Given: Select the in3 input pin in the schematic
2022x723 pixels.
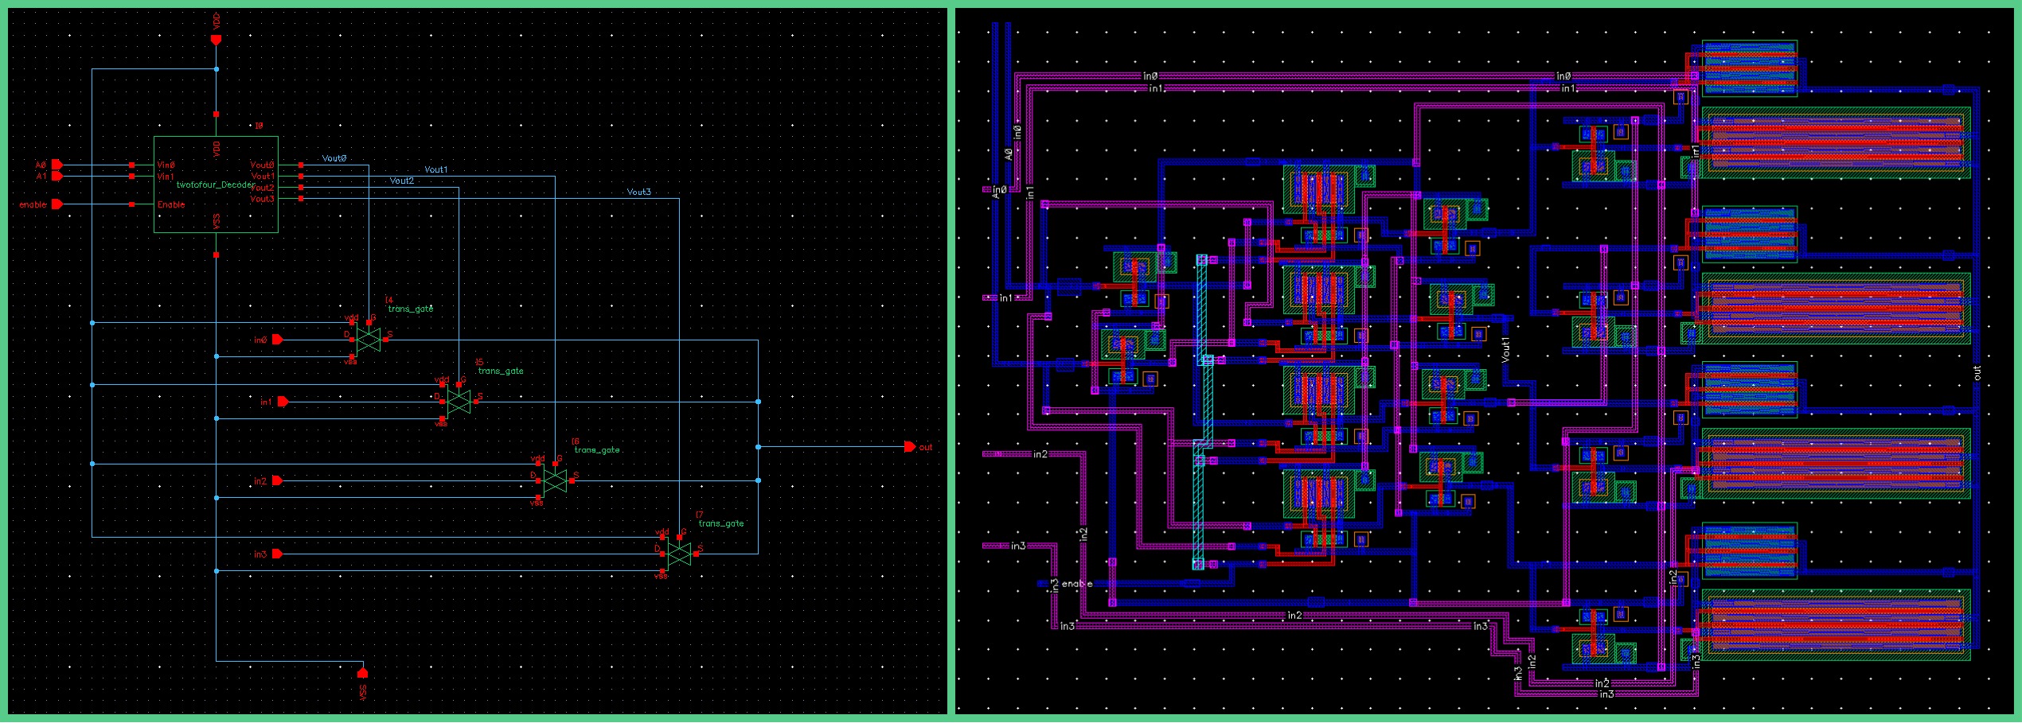Looking at the screenshot, I should [277, 554].
